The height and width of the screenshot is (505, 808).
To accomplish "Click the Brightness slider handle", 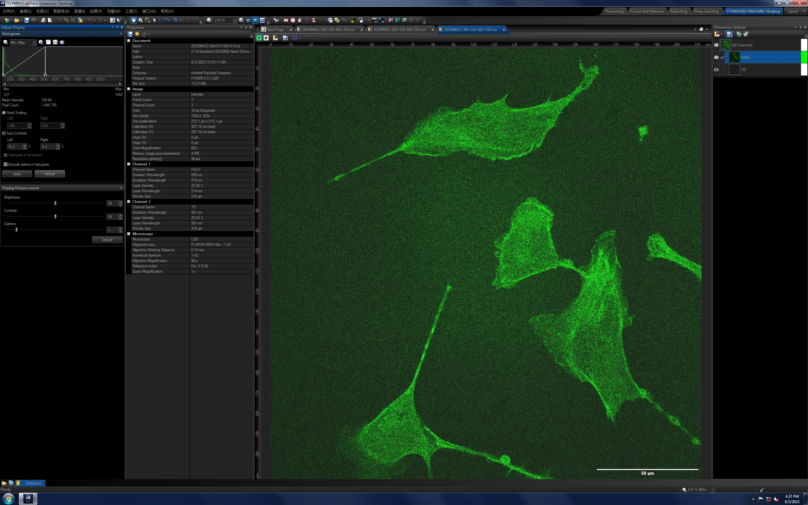I will (56, 203).
